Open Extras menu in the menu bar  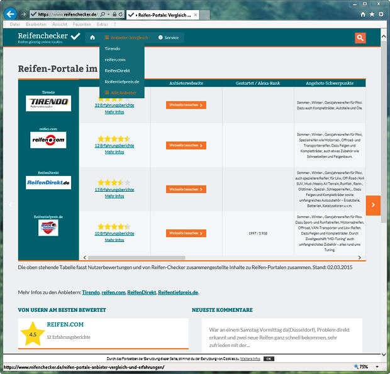103,25
